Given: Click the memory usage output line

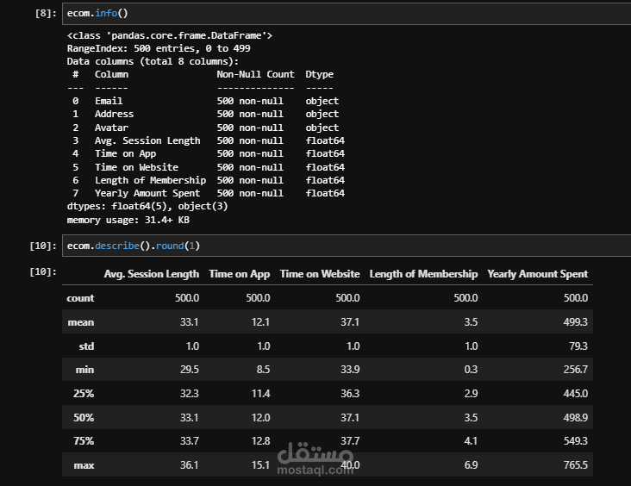Looking at the screenshot, I should tap(128, 220).
